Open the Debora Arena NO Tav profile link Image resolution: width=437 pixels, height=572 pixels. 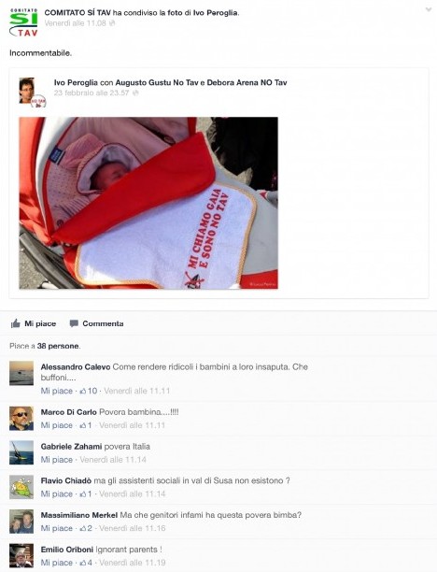point(247,82)
